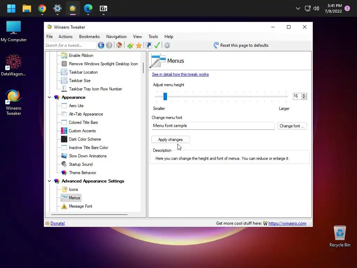Click the clock showing 5:41 PM
This screenshot has width=357, height=268.
coord(334,6)
